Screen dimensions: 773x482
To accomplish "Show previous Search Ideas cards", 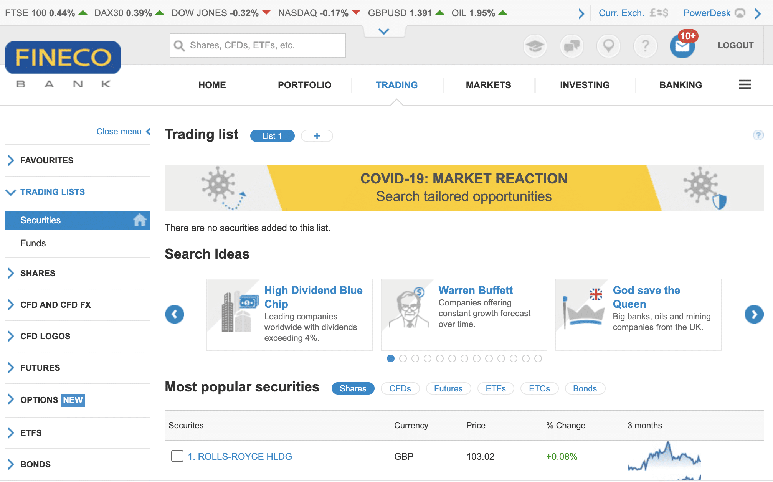I will click(x=175, y=314).
